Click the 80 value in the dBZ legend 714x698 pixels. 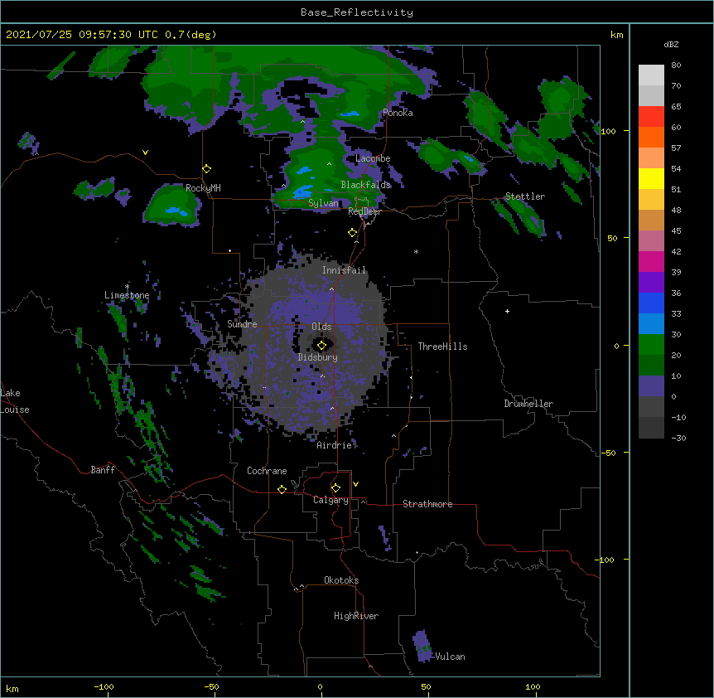676,65
